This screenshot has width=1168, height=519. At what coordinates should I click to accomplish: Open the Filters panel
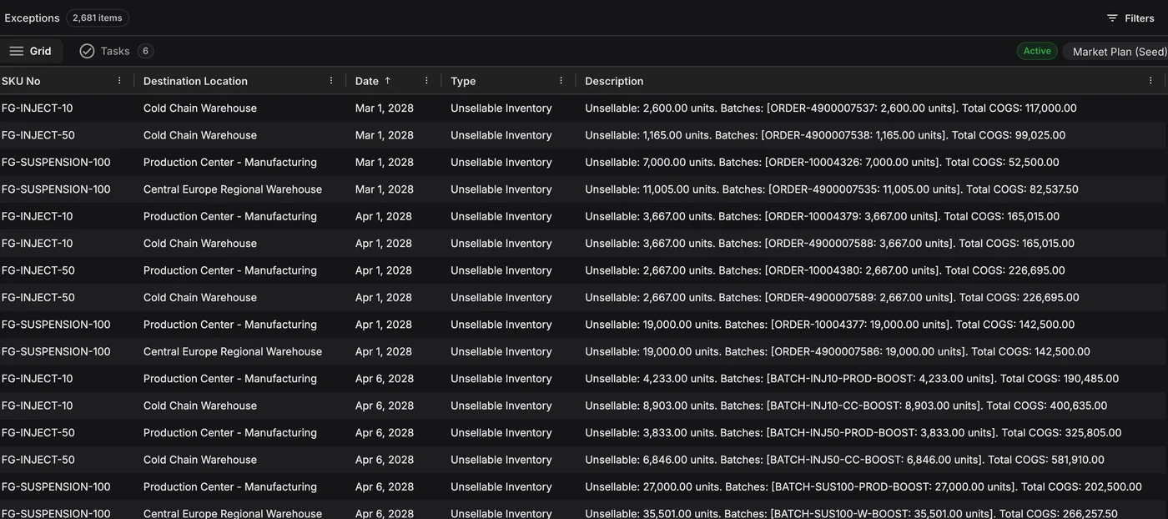pos(1130,18)
